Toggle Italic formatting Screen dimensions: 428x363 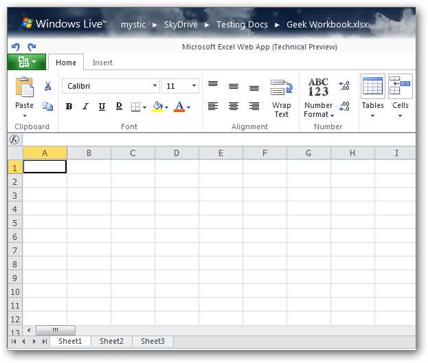85,107
